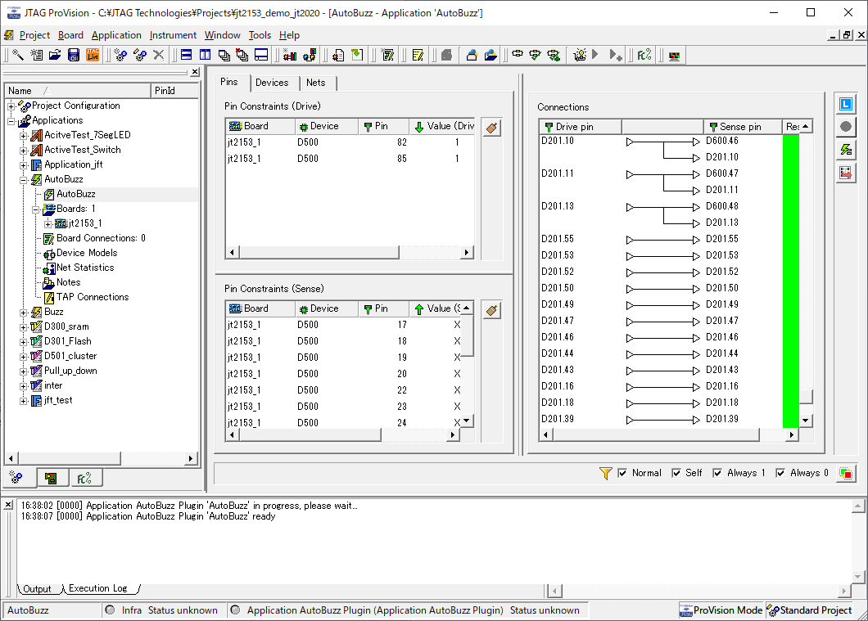The image size is (868, 621).
Task: Click the FC% fault coverage toolbar icon
Action: pyautogui.click(x=644, y=55)
